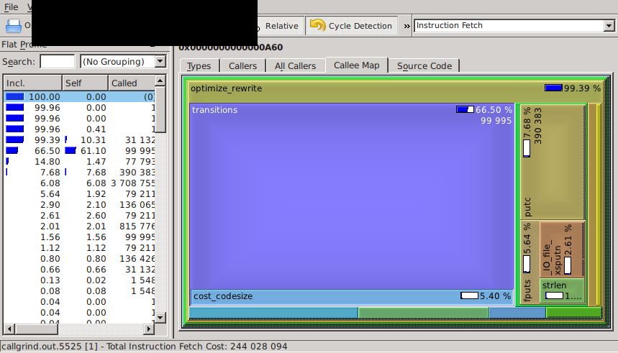Select the strlen block in callee map
Image resolution: width=618 pixels, height=353 pixels.
tap(562, 290)
